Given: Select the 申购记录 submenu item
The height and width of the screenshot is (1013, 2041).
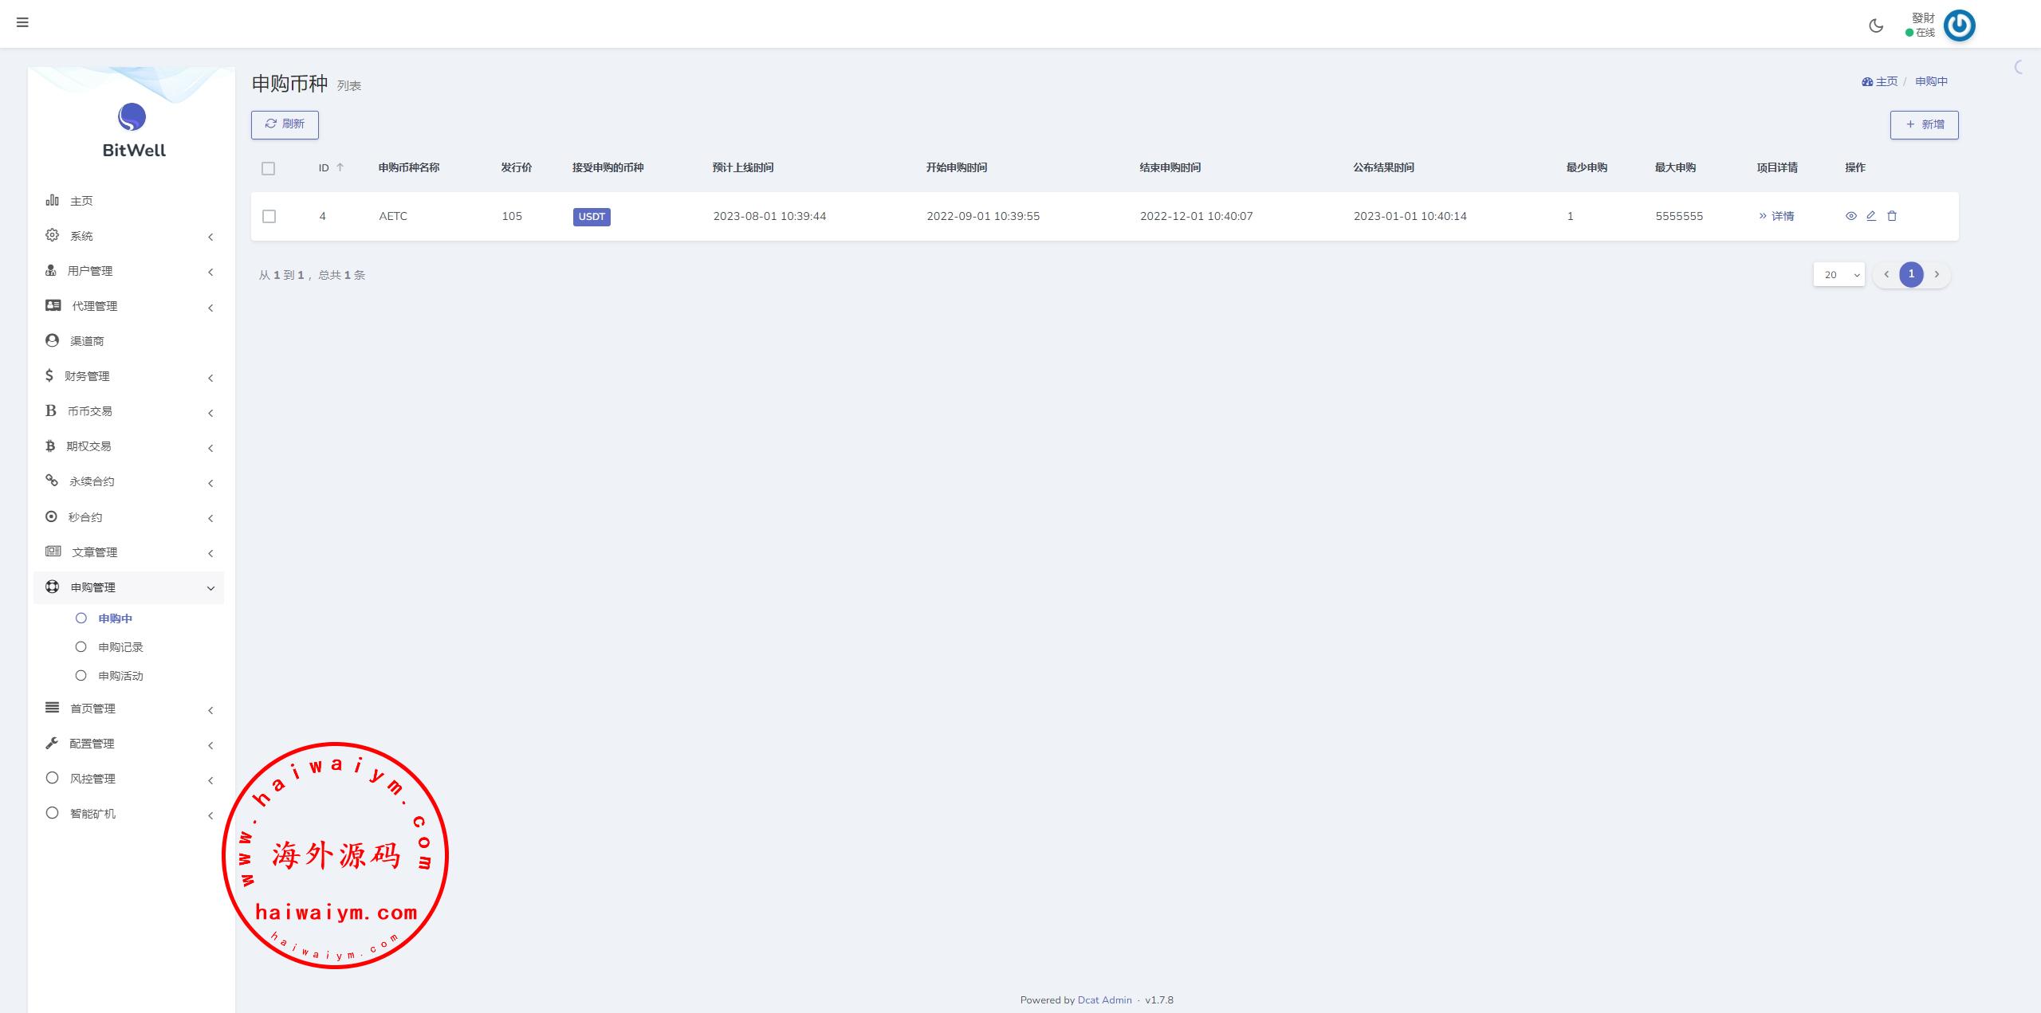Looking at the screenshot, I should coord(120,647).
